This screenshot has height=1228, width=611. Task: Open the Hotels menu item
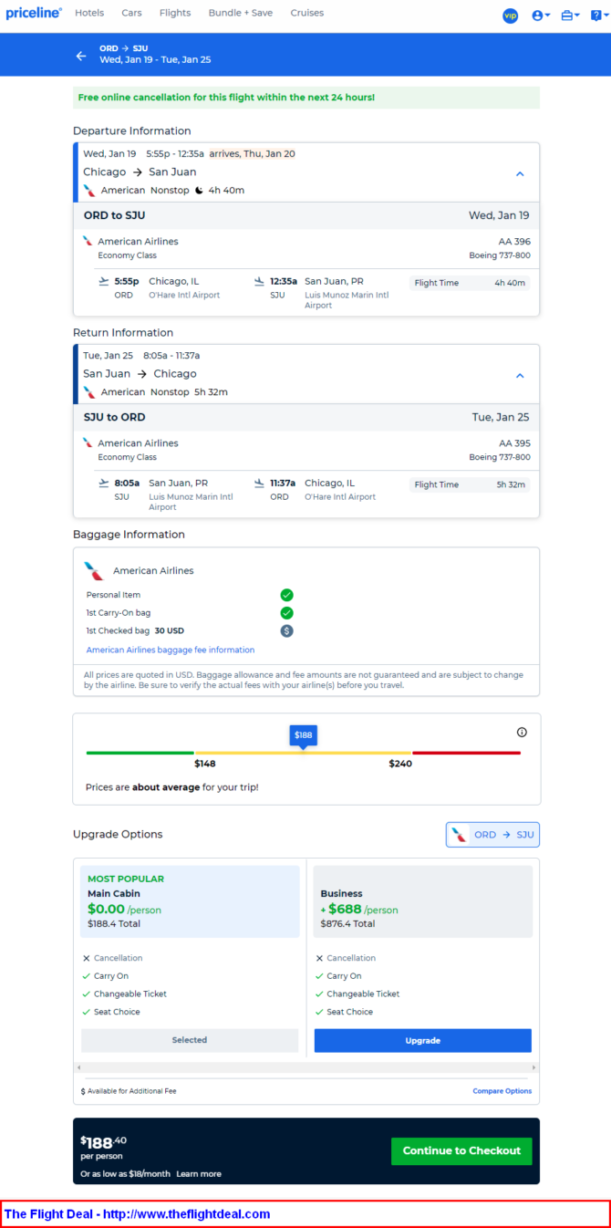[89, 13]
